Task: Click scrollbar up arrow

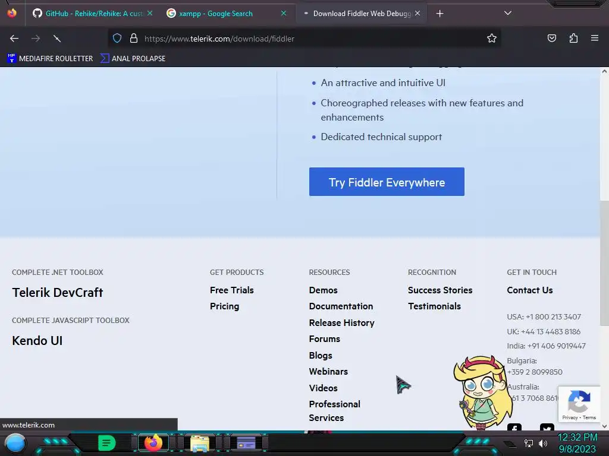Action: tap(604, 71)
